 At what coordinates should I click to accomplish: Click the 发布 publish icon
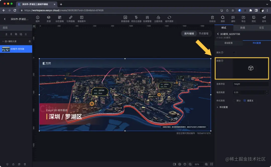264,17
